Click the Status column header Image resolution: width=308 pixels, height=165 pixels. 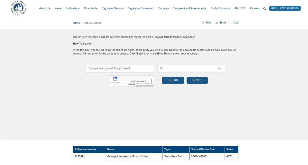(231, 150)
